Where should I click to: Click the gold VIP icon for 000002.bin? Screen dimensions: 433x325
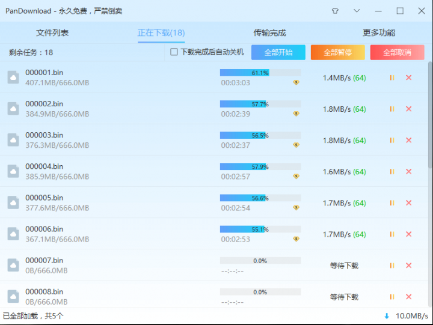(296, 114)
